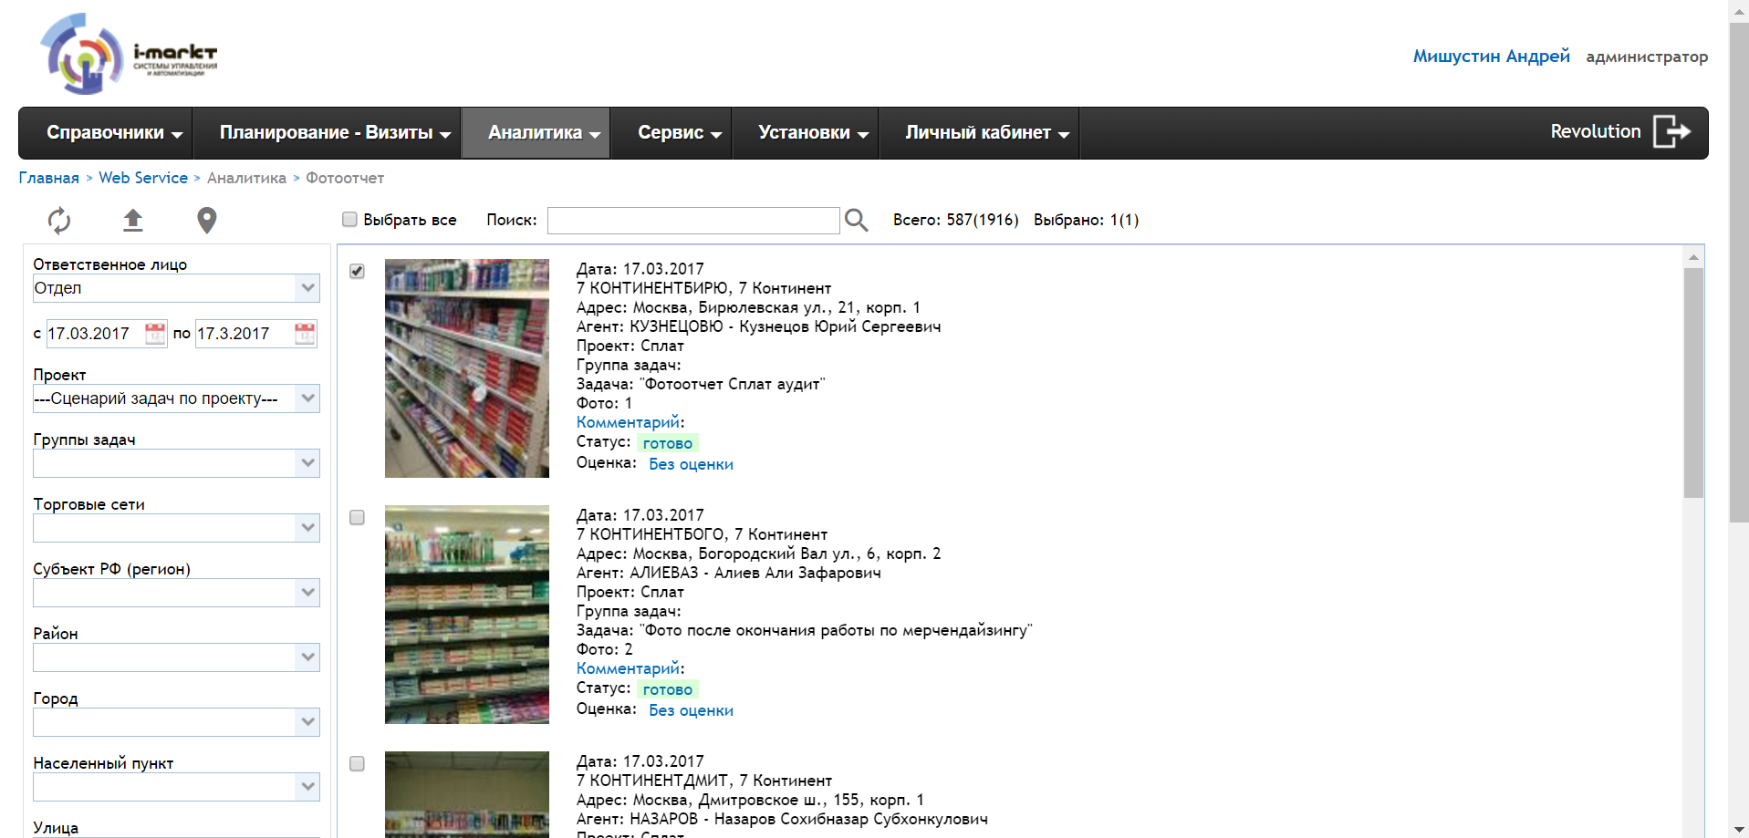Screen dimensions: 1749x838
Task: Expand the Группы задач dropdown
Action: 176,463
